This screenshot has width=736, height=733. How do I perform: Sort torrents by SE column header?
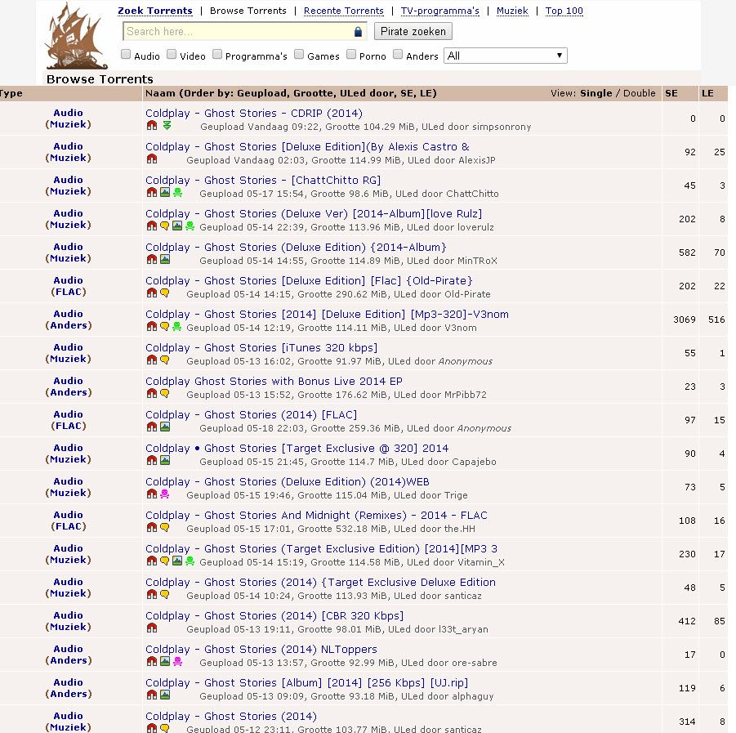point(671,93)
